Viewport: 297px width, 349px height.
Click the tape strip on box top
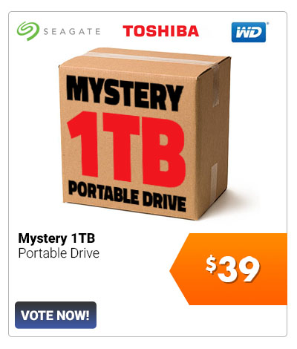click(x=148, y=59)
